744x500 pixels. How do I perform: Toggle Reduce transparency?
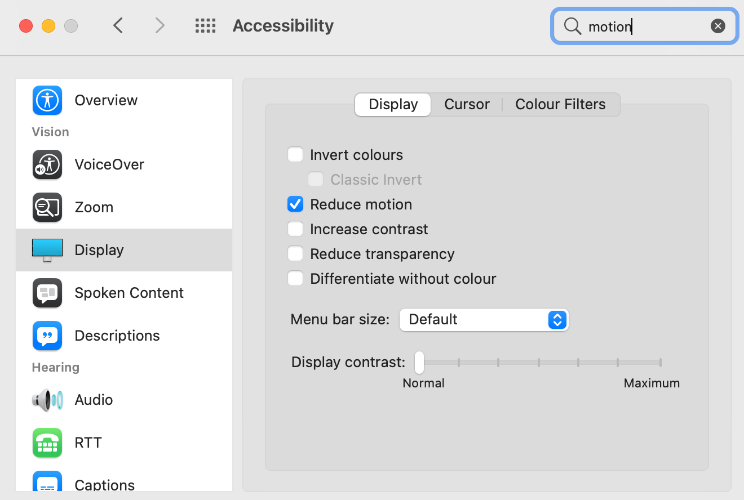click(295, 253)
